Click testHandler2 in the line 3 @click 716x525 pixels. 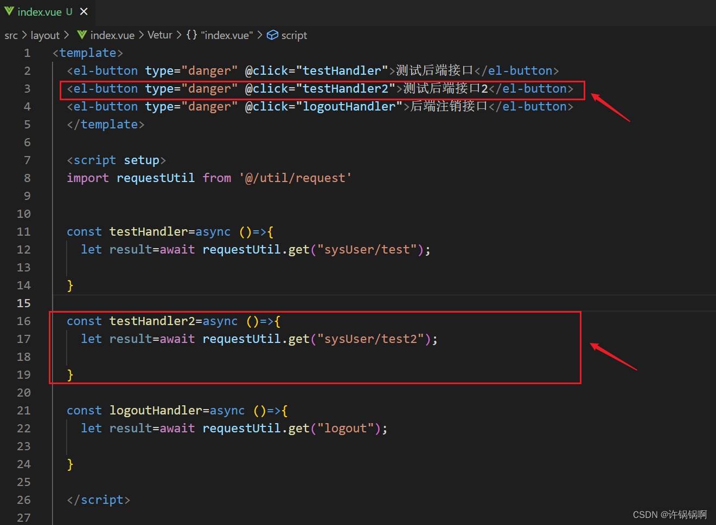click(x=346, y=89)
